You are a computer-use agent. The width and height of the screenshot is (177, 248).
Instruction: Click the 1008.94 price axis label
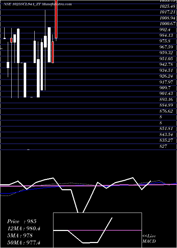[x=167, y=18]
